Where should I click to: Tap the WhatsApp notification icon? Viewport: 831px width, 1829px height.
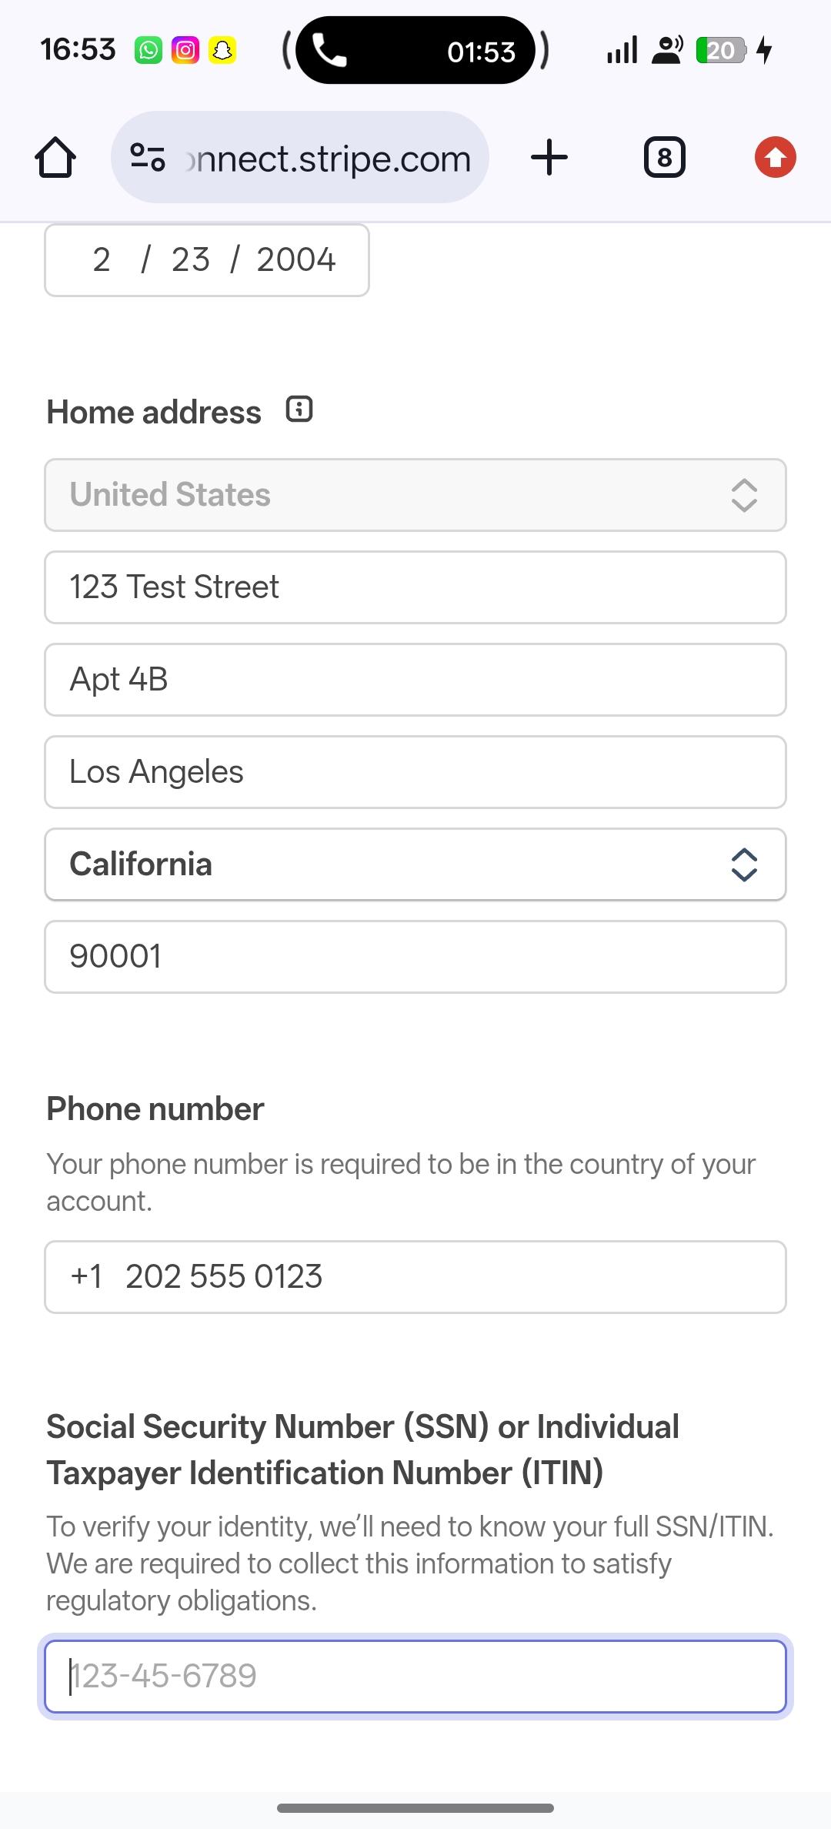[x=149, y=51]
